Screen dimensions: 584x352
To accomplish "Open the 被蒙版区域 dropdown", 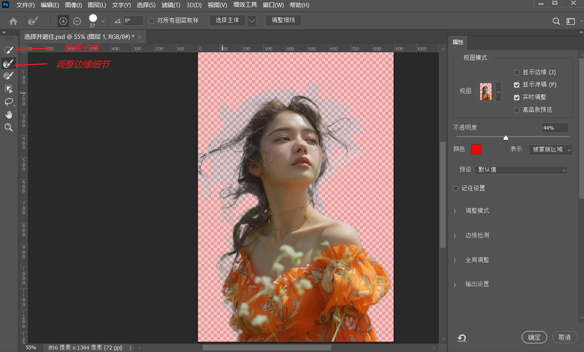I will (x=550, y=149).
